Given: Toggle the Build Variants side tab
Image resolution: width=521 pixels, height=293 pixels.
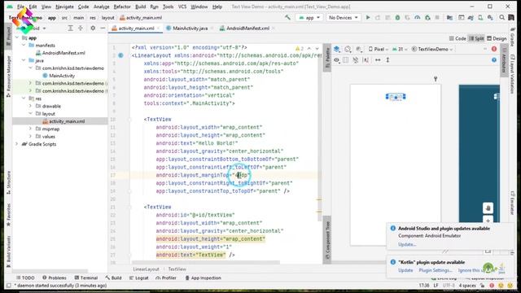Looking at the screenshot, I should coord(8,251).
